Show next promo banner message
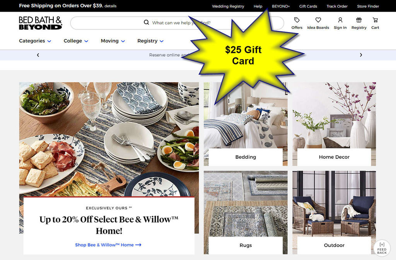Screen dimensions: 396x260 click(x=361, y=55)
